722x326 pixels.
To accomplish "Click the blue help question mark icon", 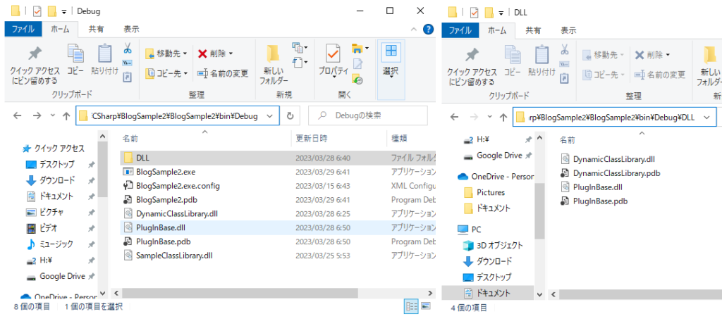I will click(427, 30).
